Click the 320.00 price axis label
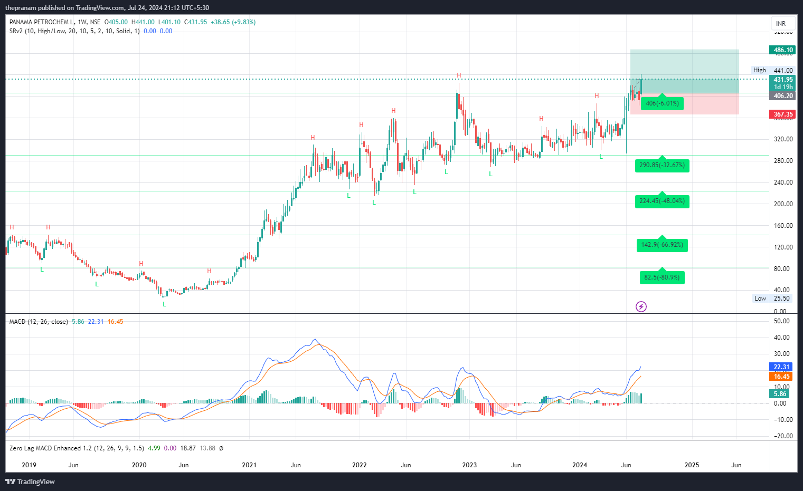The height and width of the screenshot is (491, 803). coord(783,139)
